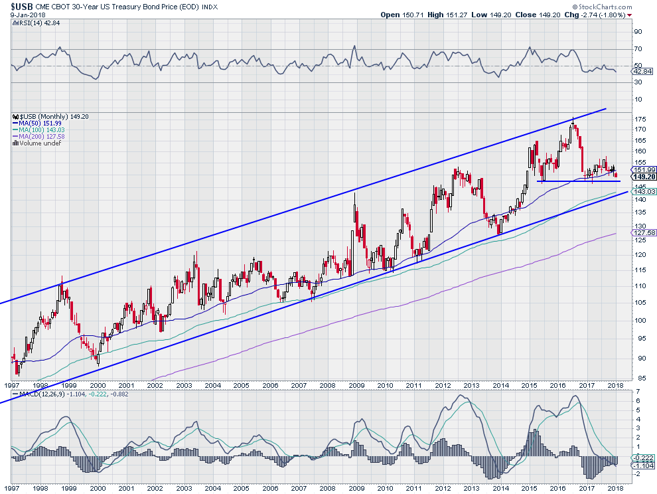Click the Close label in header
Screen dimensions: 657x494
coord(526,15)
